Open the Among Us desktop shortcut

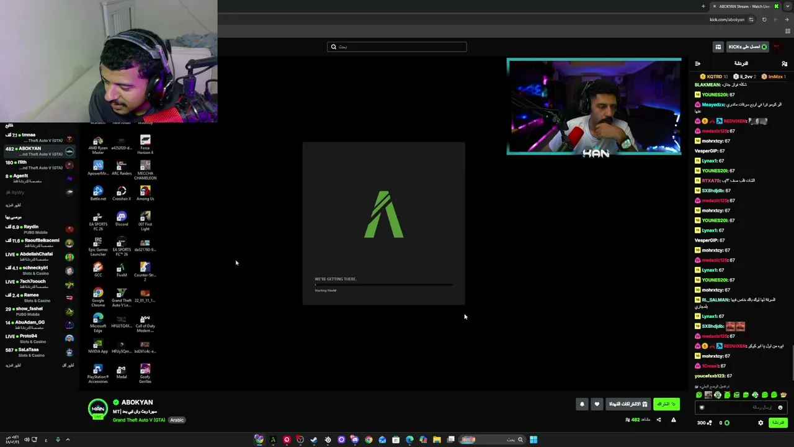(x=145, y=194)
